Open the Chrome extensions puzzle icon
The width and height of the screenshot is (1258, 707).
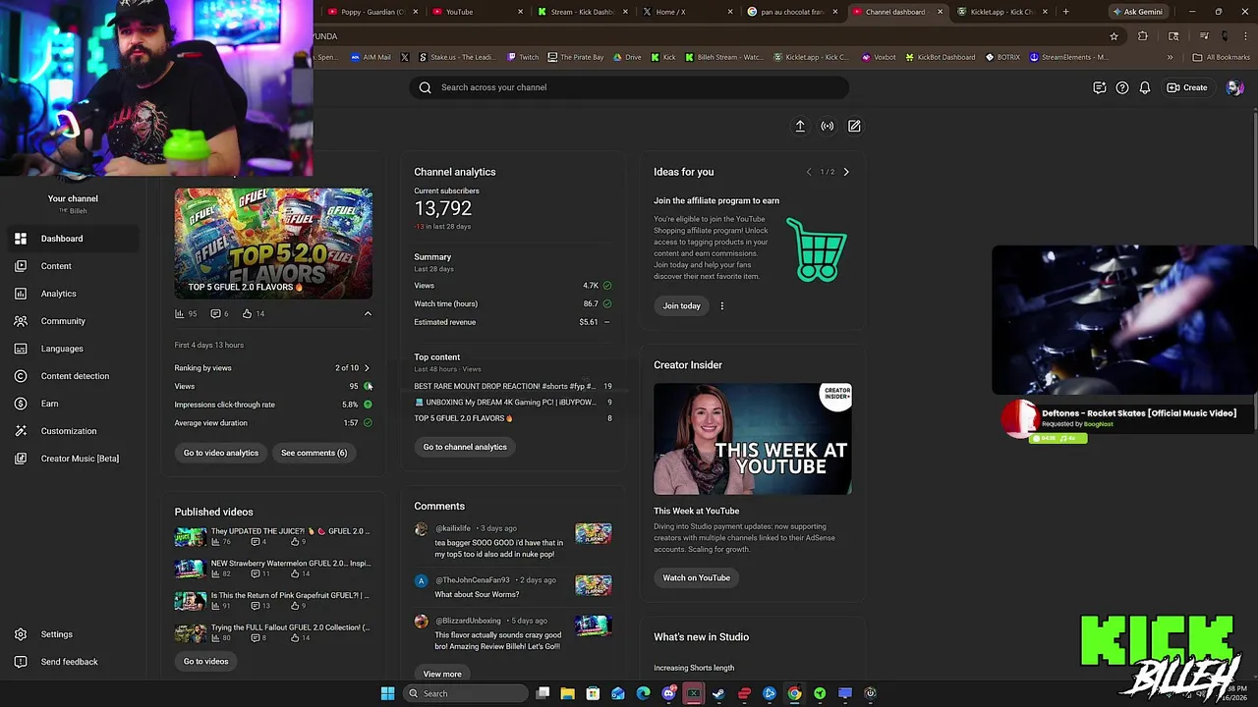1142,36
